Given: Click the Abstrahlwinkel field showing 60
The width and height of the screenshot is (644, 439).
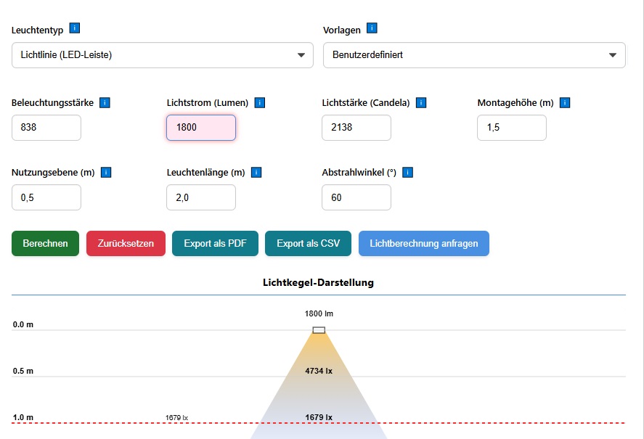Looking at the screenshot, I should (x=356, y=197).
